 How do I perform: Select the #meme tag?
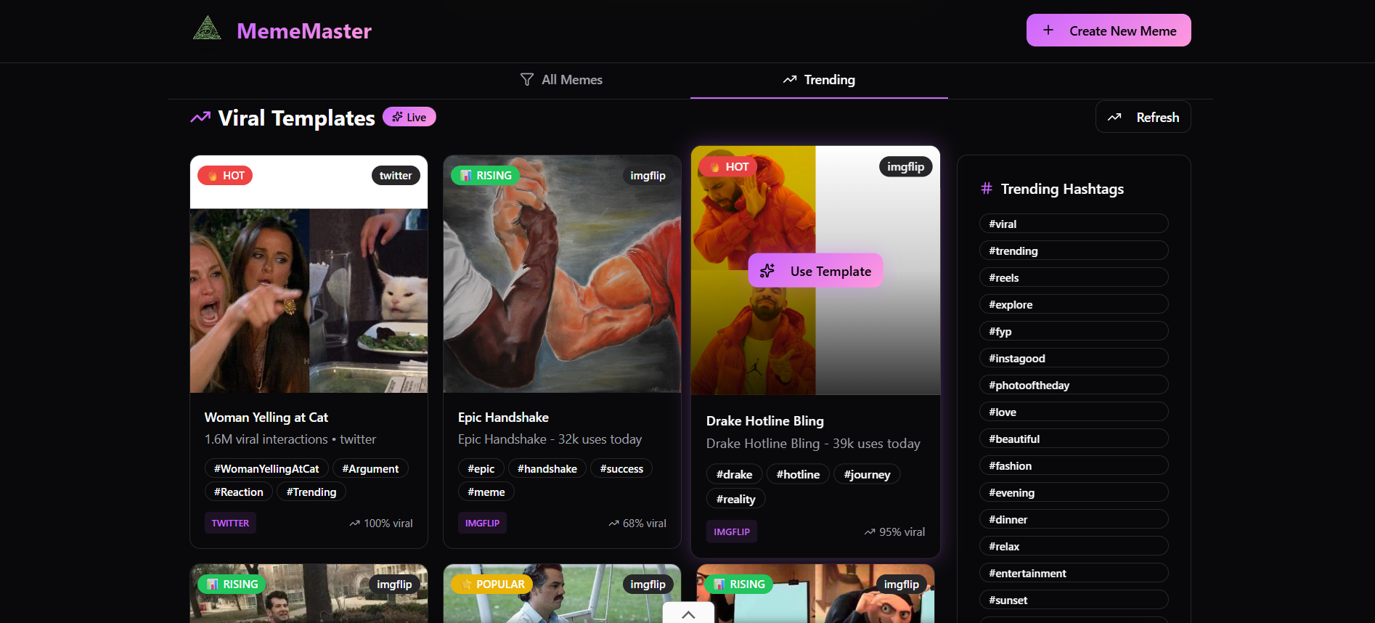pos(486,492)
